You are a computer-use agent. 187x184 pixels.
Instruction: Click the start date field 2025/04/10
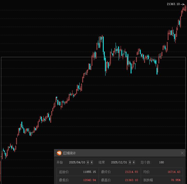77,162
